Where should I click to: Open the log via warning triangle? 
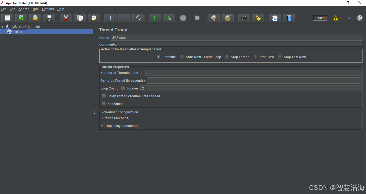click(335, 18)
